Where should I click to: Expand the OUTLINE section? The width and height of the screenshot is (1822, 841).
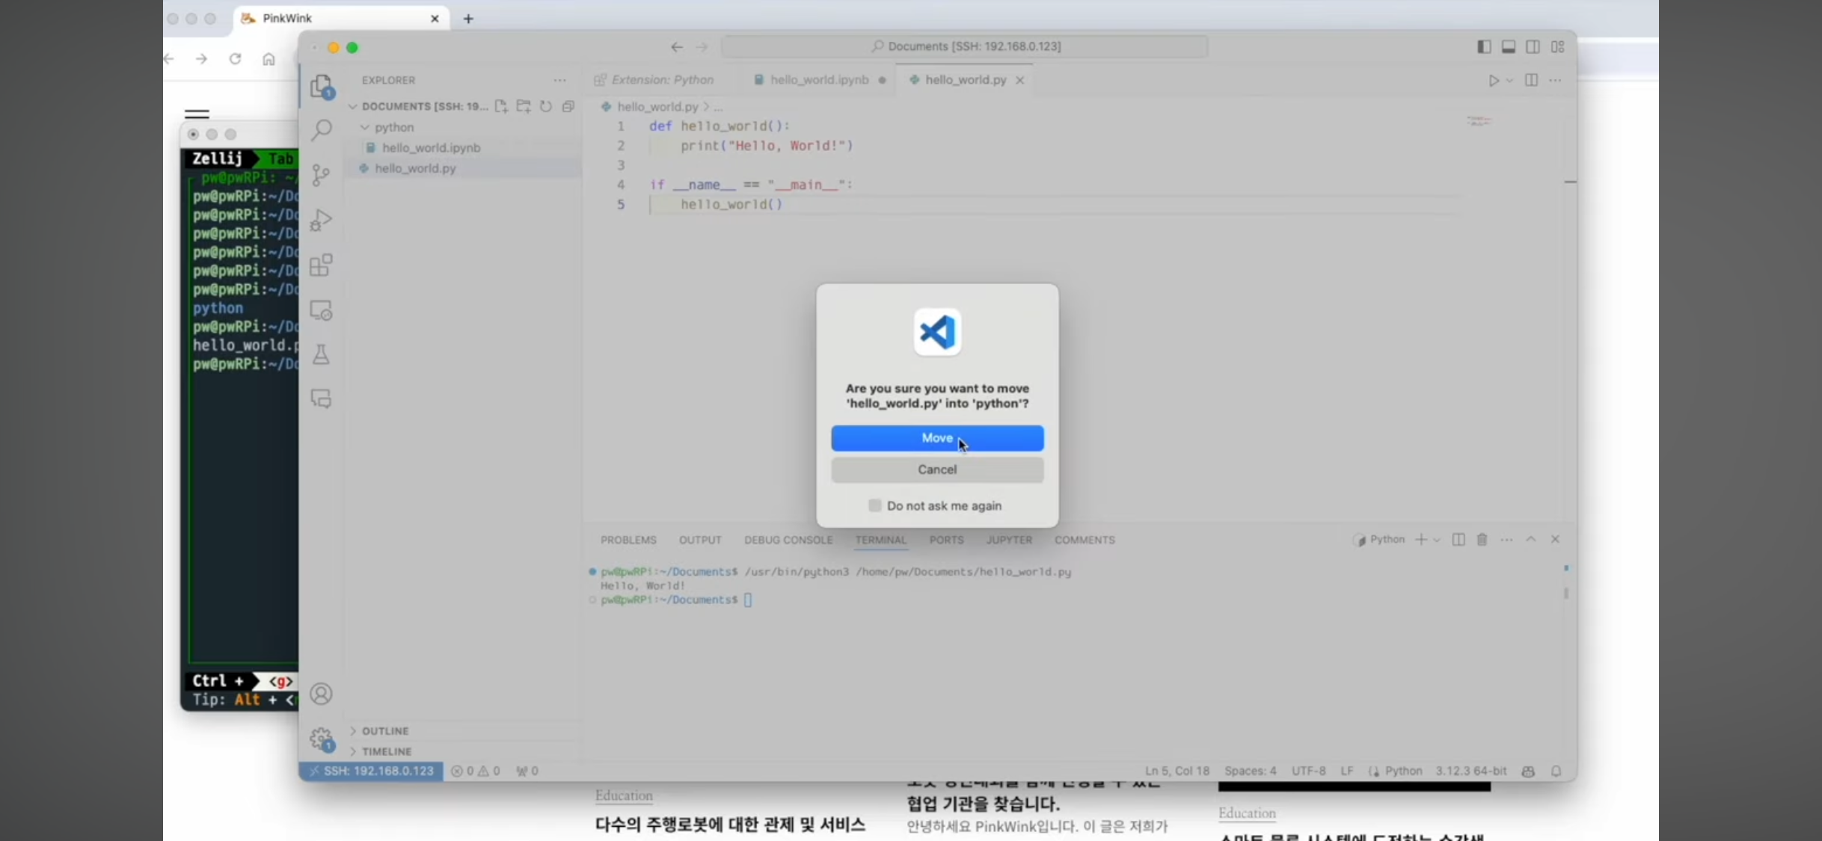pos(385,730)
